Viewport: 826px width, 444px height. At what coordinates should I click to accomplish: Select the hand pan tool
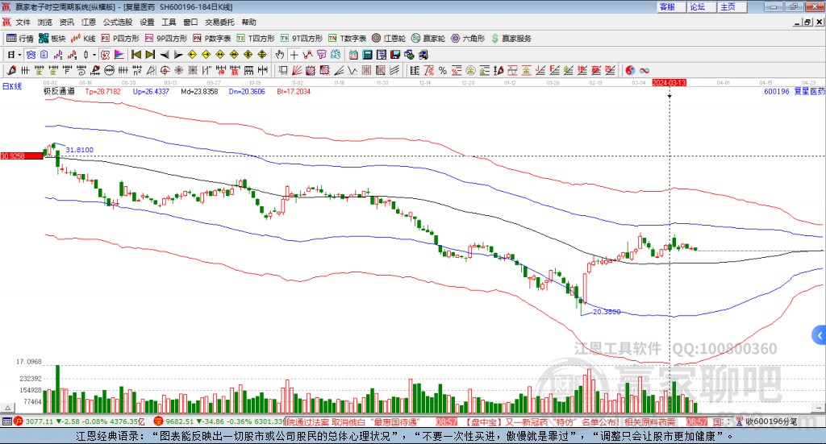[x=280, y=55]
